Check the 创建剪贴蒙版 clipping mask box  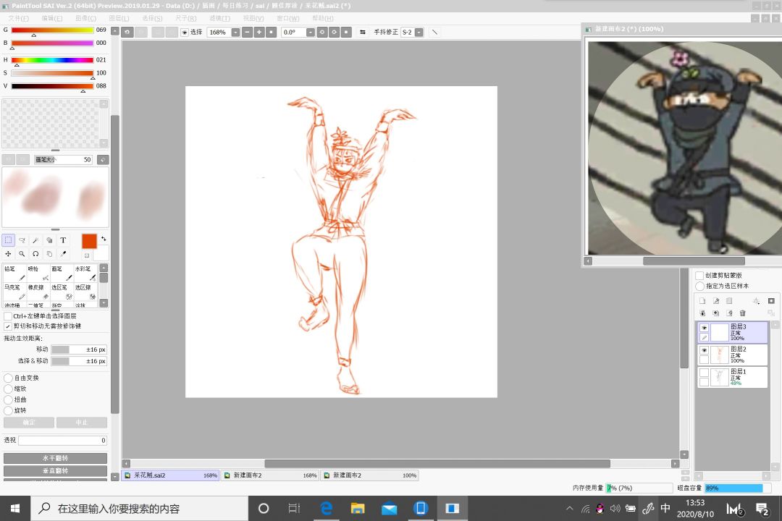[699, 276]
